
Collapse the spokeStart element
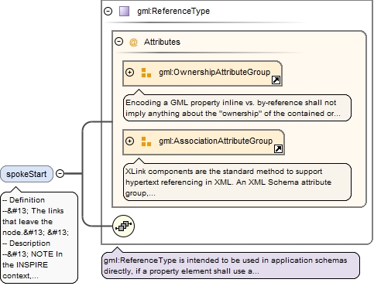pos(60,173)
